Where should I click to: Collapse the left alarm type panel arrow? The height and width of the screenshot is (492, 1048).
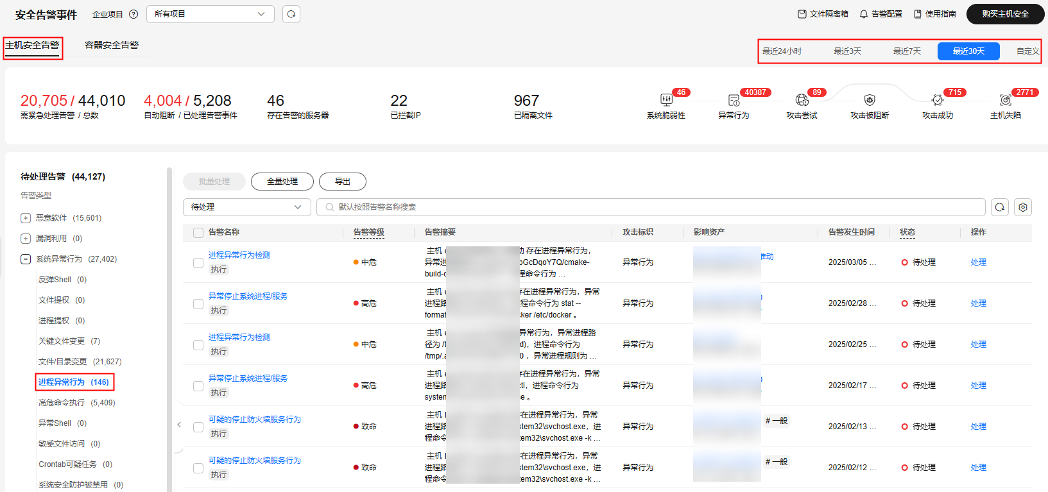coord(179,425)
